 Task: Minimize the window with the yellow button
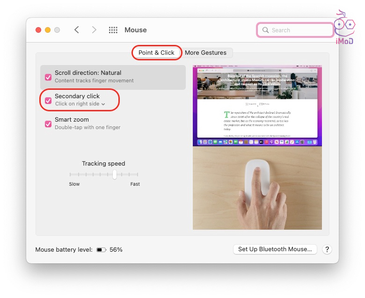pyautogui.click(x=48, y=30)
